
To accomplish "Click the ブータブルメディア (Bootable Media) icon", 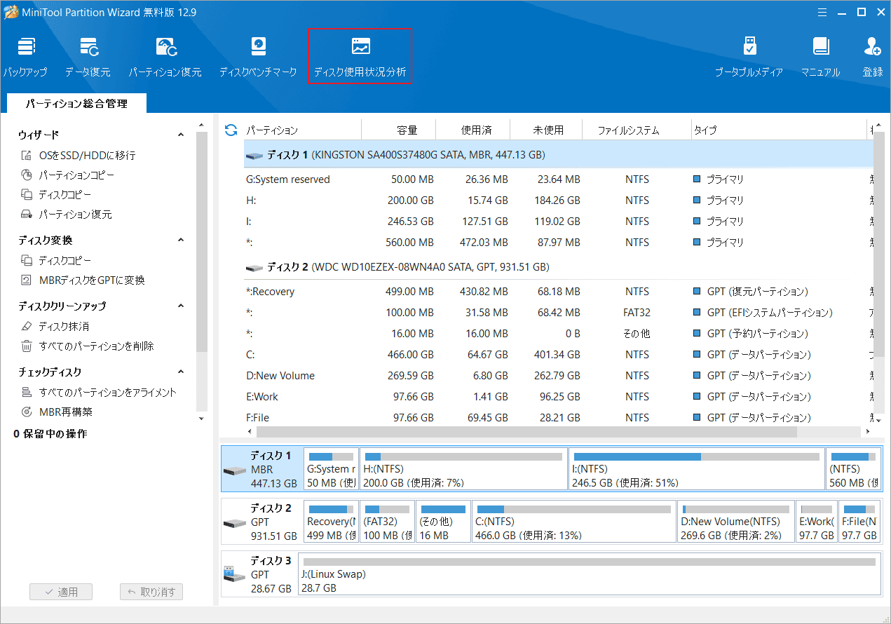I will click(x=749, y=55).
